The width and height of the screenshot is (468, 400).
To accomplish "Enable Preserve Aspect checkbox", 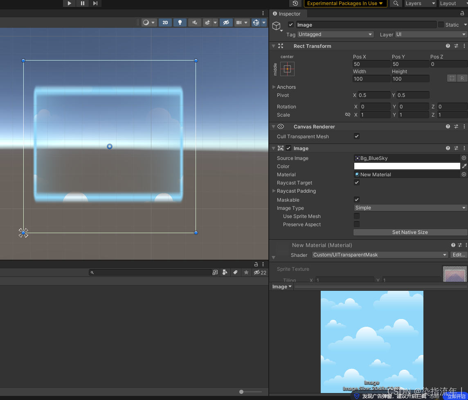I will coord(357,224).
